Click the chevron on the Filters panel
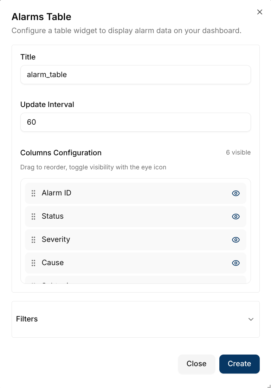 (251, 319)
